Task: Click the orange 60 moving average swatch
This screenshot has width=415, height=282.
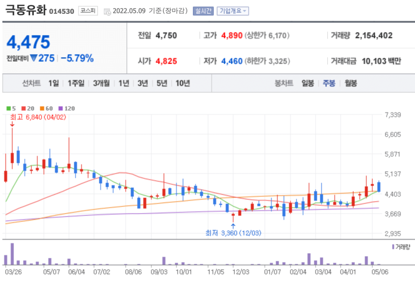Action: (42, 108)
